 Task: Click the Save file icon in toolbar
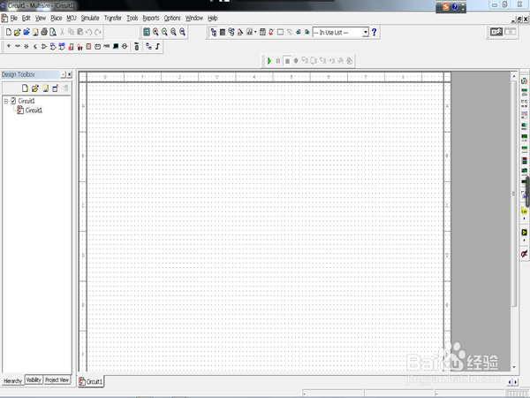tap(34, 32)
